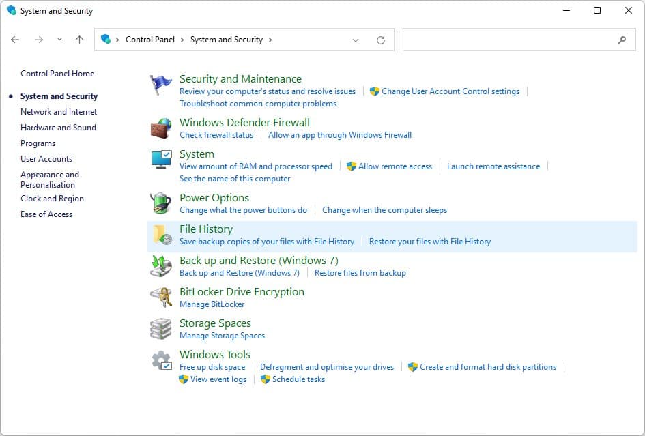Open Change User Account Control settings
Screen dimensions: 645x436
pos(450,91)
